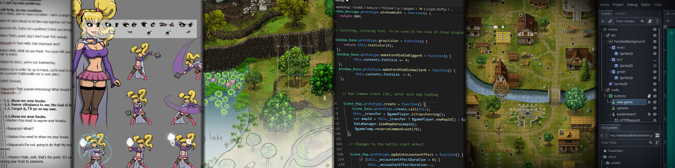Switch to the Import tab
This screenshot has width=675, height=168.
coord(620,14)
